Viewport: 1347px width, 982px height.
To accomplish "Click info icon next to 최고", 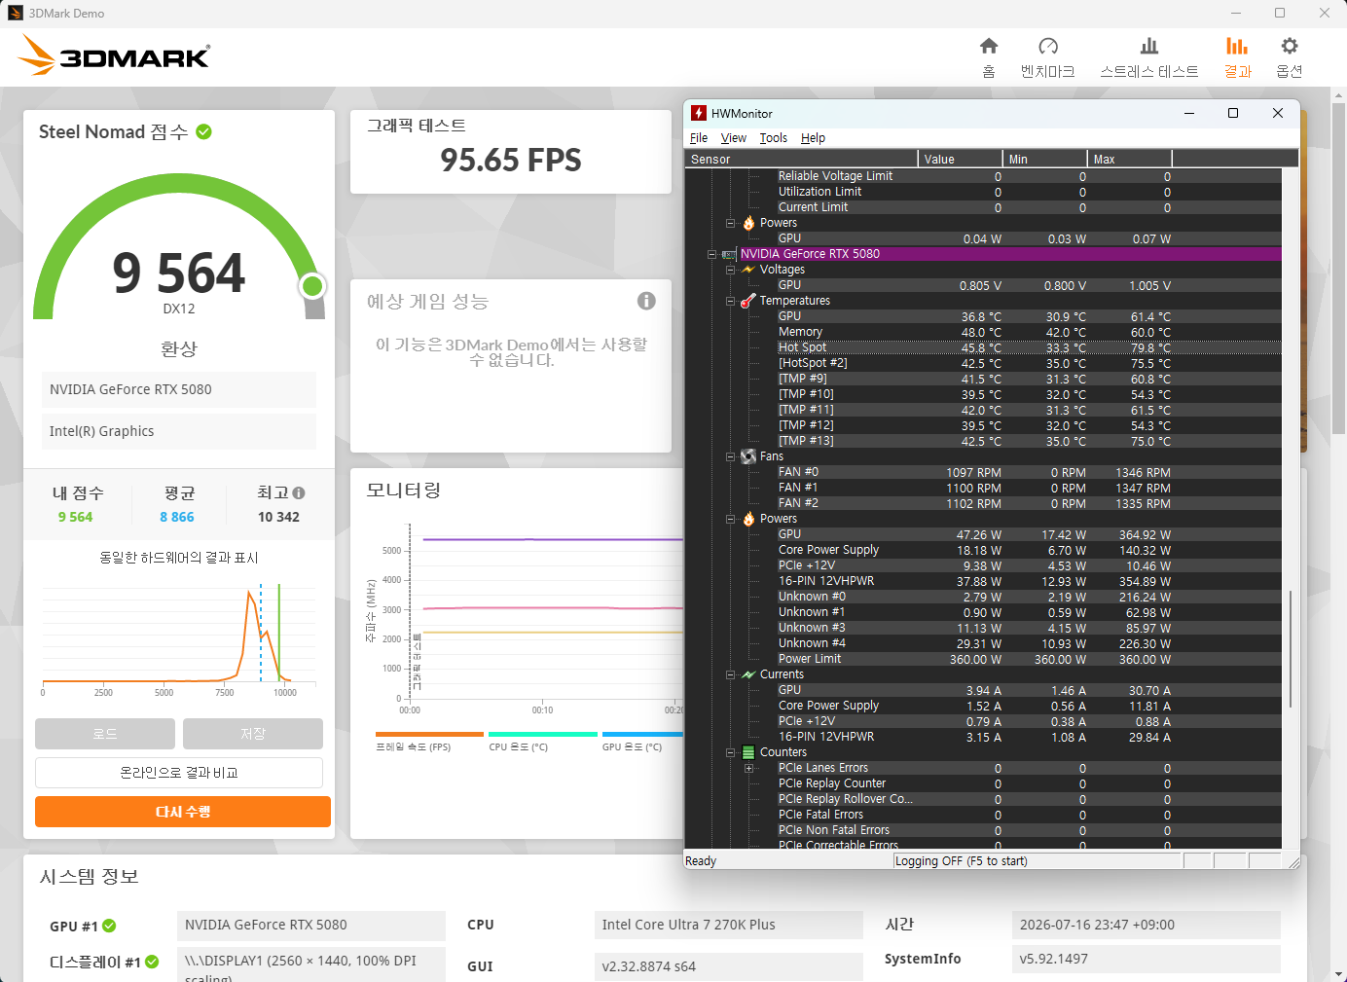I will tap(299, 492).
